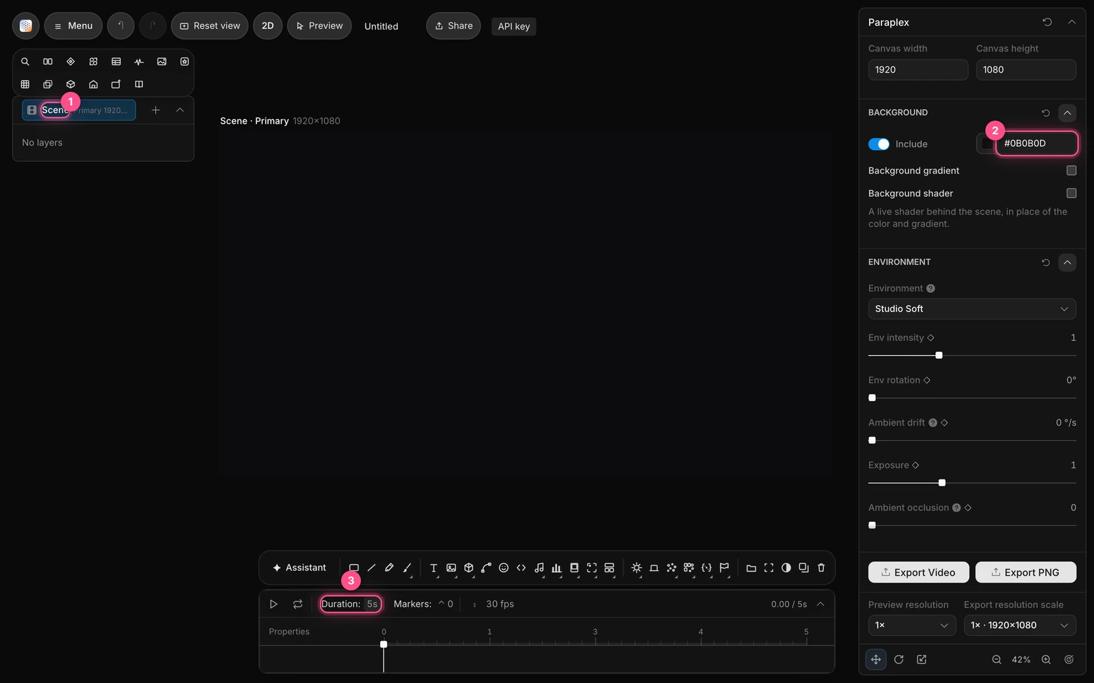Viewport: 1094px width, 683px height.
Task: Collapse the Environment section
Action: (1067, 262)
